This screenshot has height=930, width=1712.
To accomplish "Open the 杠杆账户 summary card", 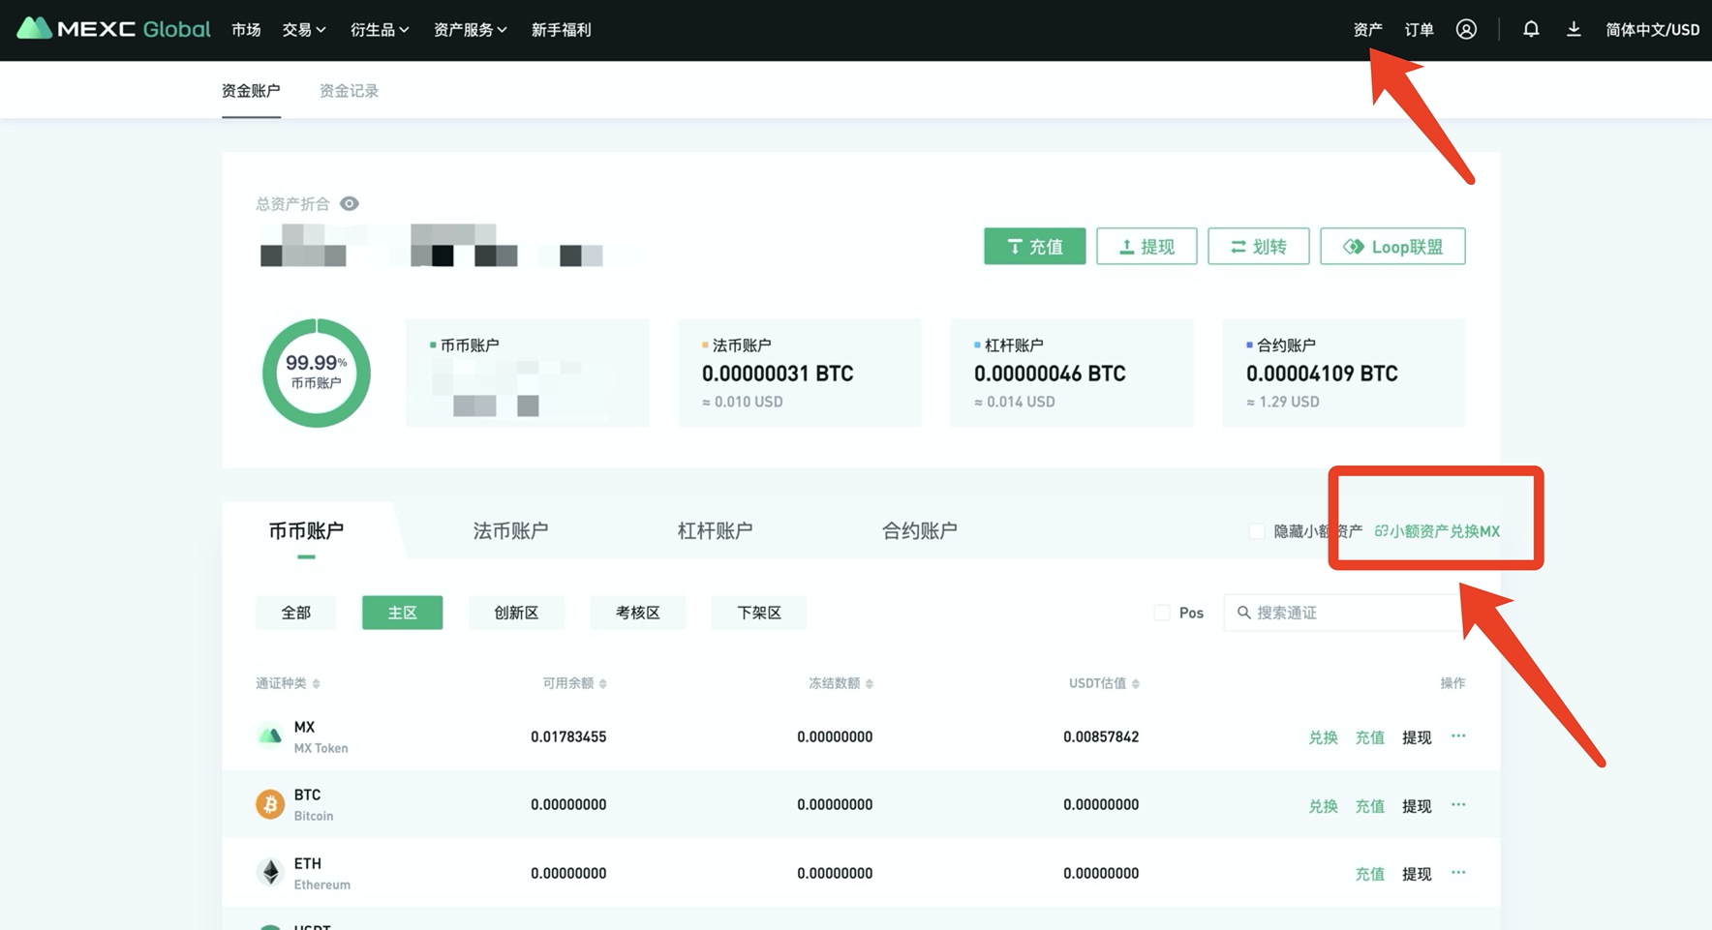I will pos(1072,373).
